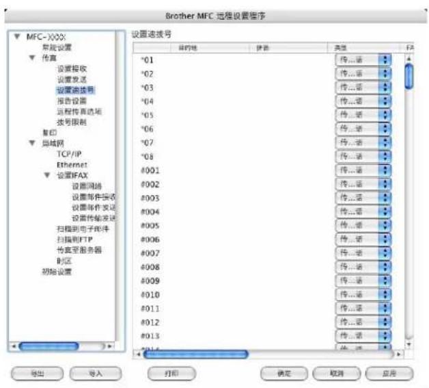
Task: Open the 复印 settings item
Action: coord(49,133)
